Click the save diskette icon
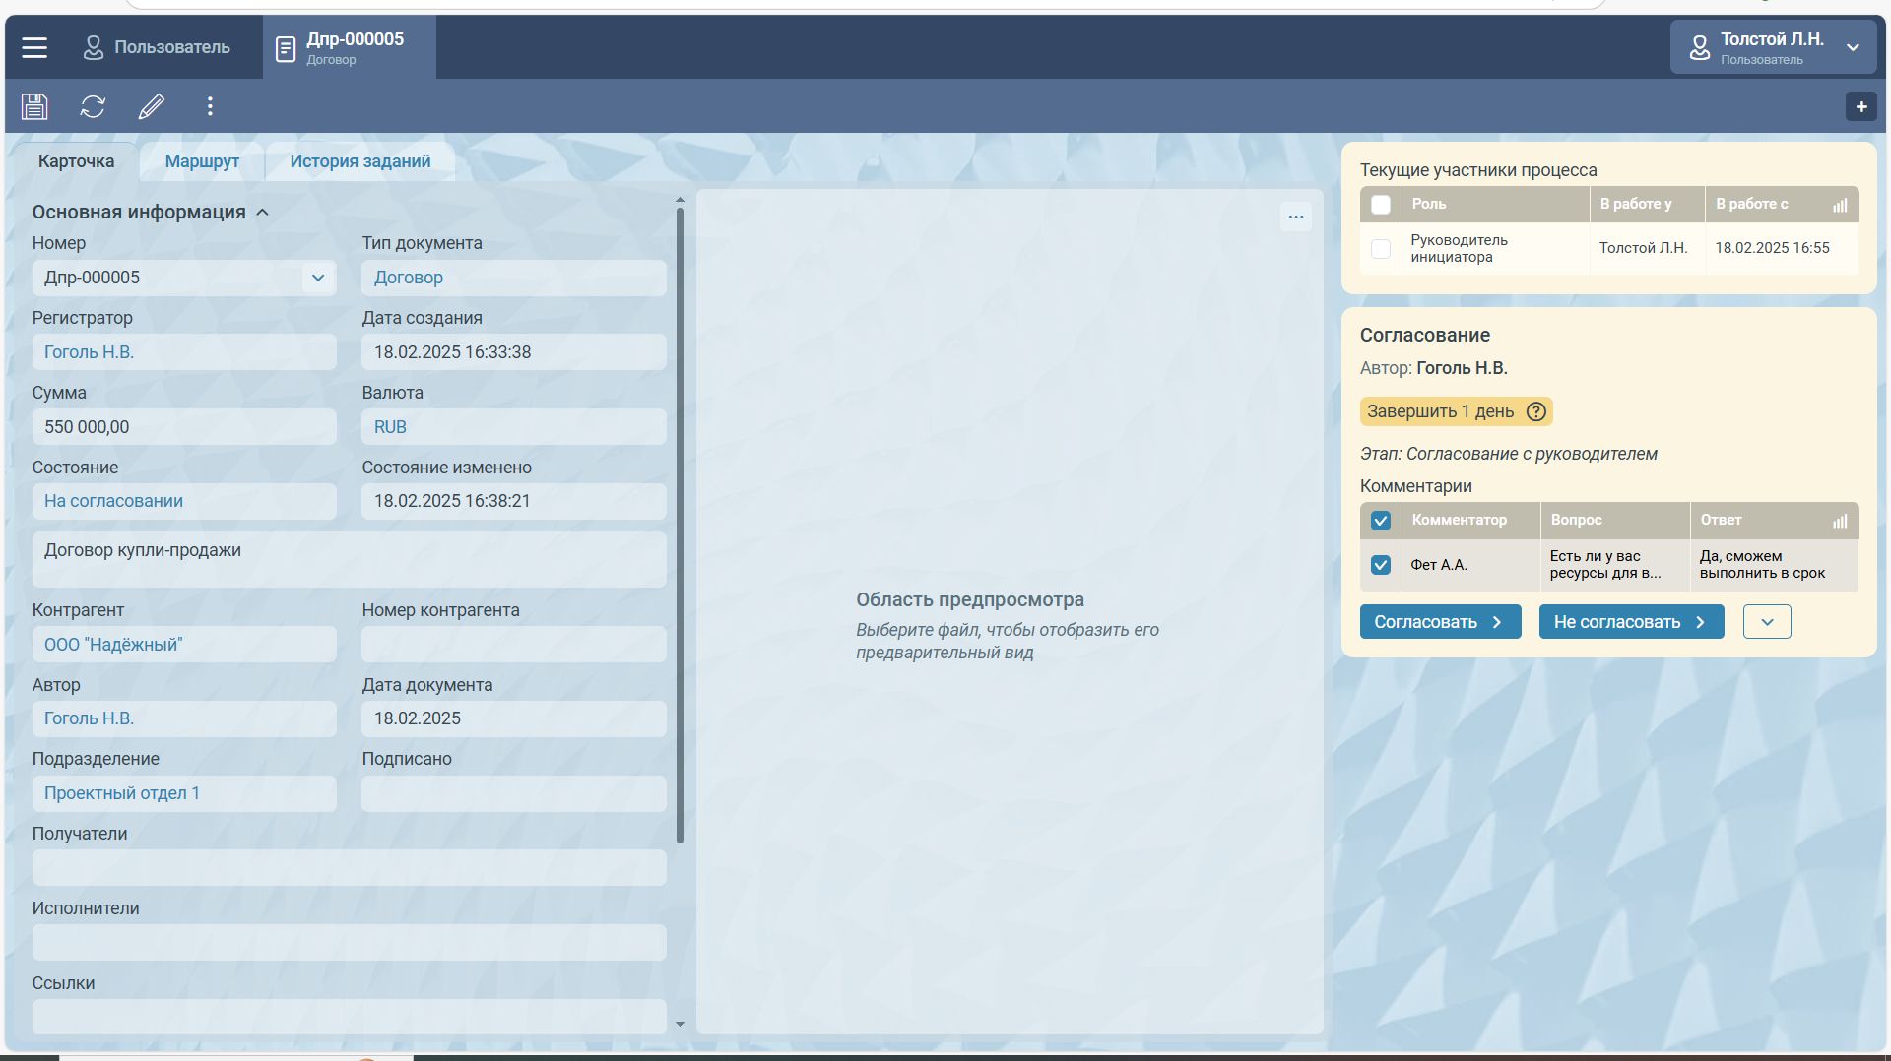This screenshot has width=1891, height=1061. [34, 106]
